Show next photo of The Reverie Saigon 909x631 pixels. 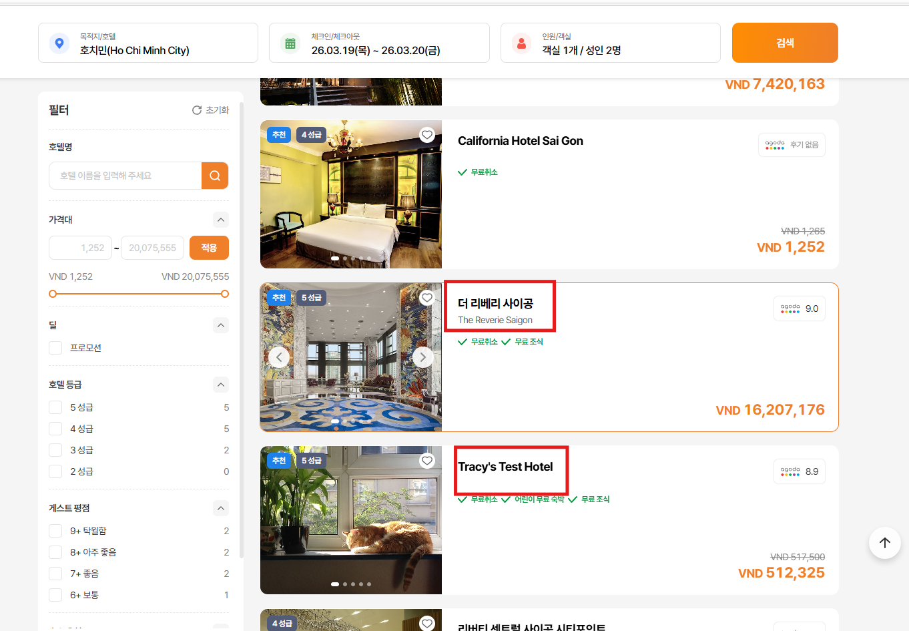click(x=423, y=357)
